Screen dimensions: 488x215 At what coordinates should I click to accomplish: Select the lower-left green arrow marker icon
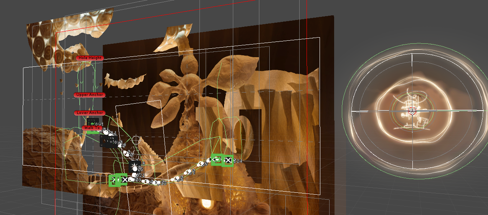[x=114, y=180]
